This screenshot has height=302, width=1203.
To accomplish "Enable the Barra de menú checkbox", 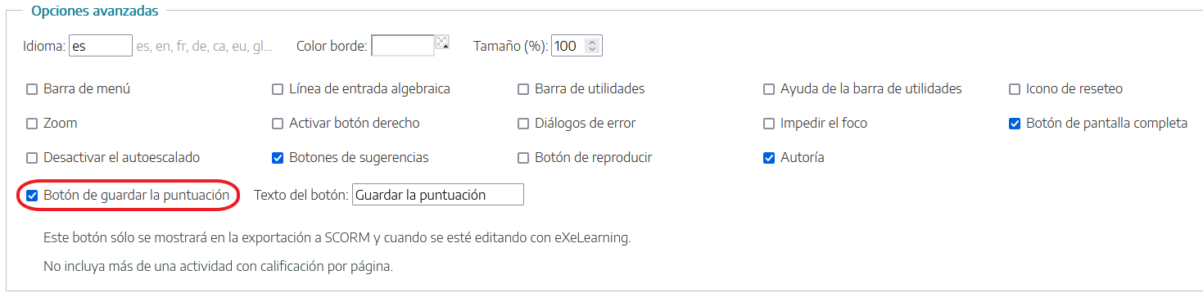I will tap(32, 89).
